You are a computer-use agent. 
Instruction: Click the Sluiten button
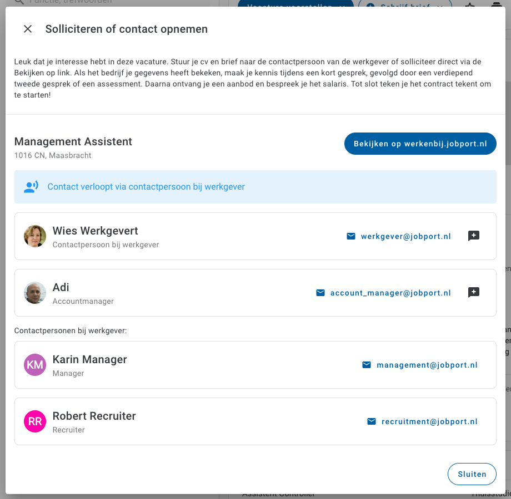pos(472,474)
